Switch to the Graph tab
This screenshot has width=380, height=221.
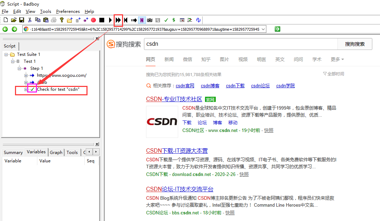[56, 152]
